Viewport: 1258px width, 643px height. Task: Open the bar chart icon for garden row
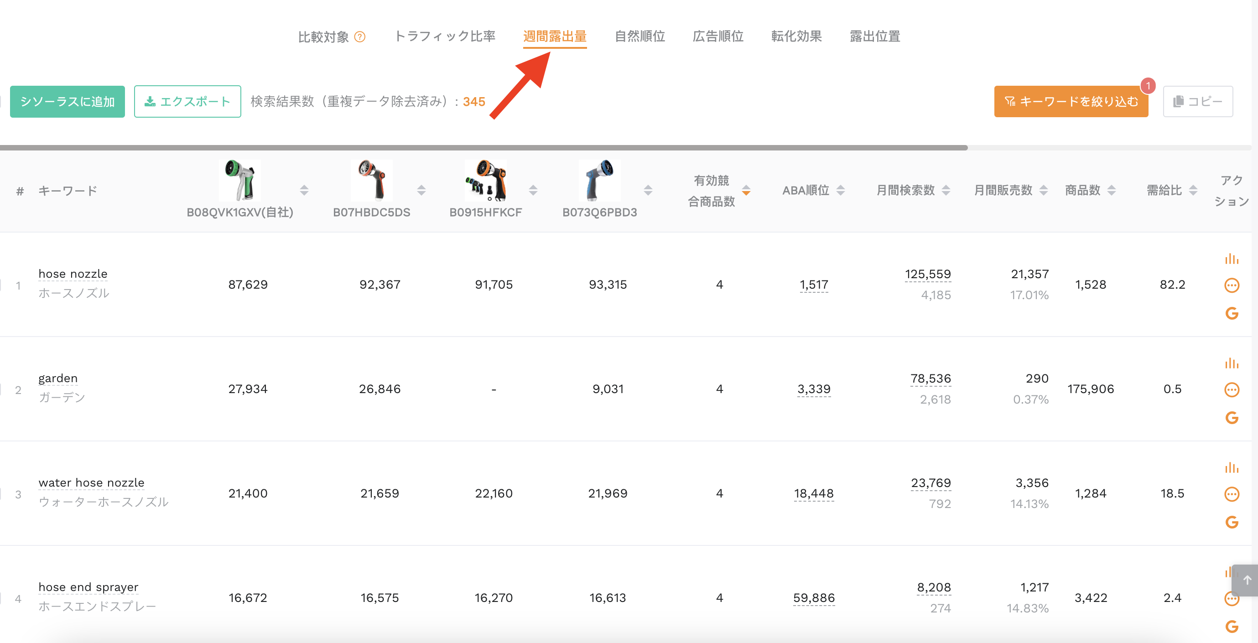1231,363
